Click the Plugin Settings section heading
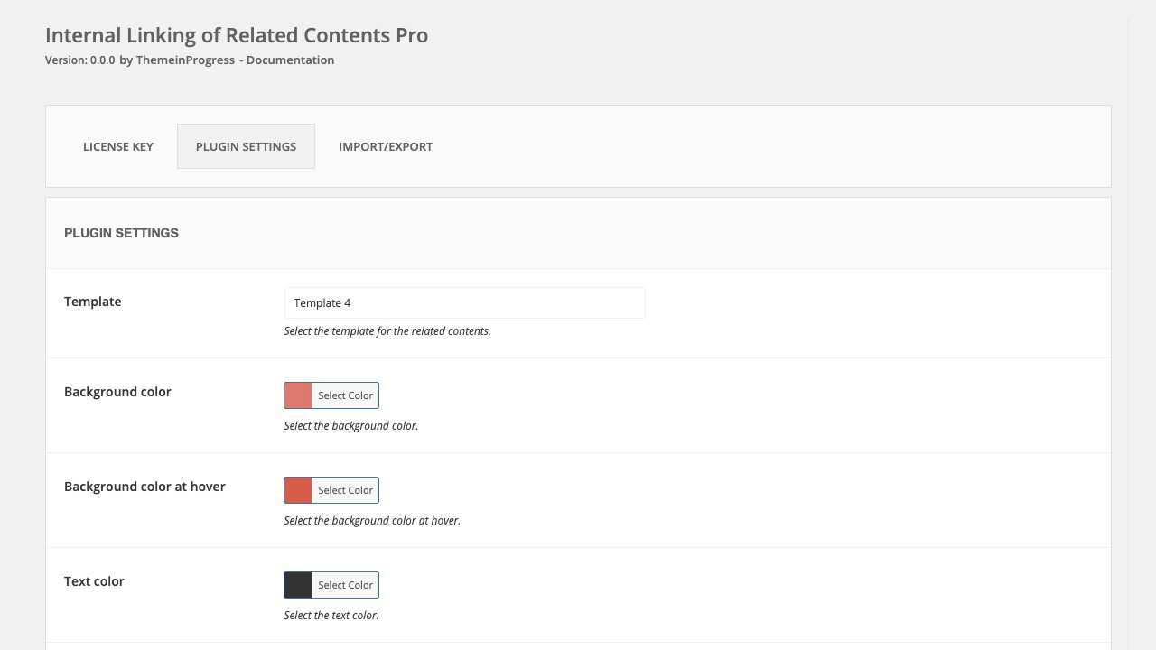The width and height of the screenshot is (1156, 650). tap(121, 233)
